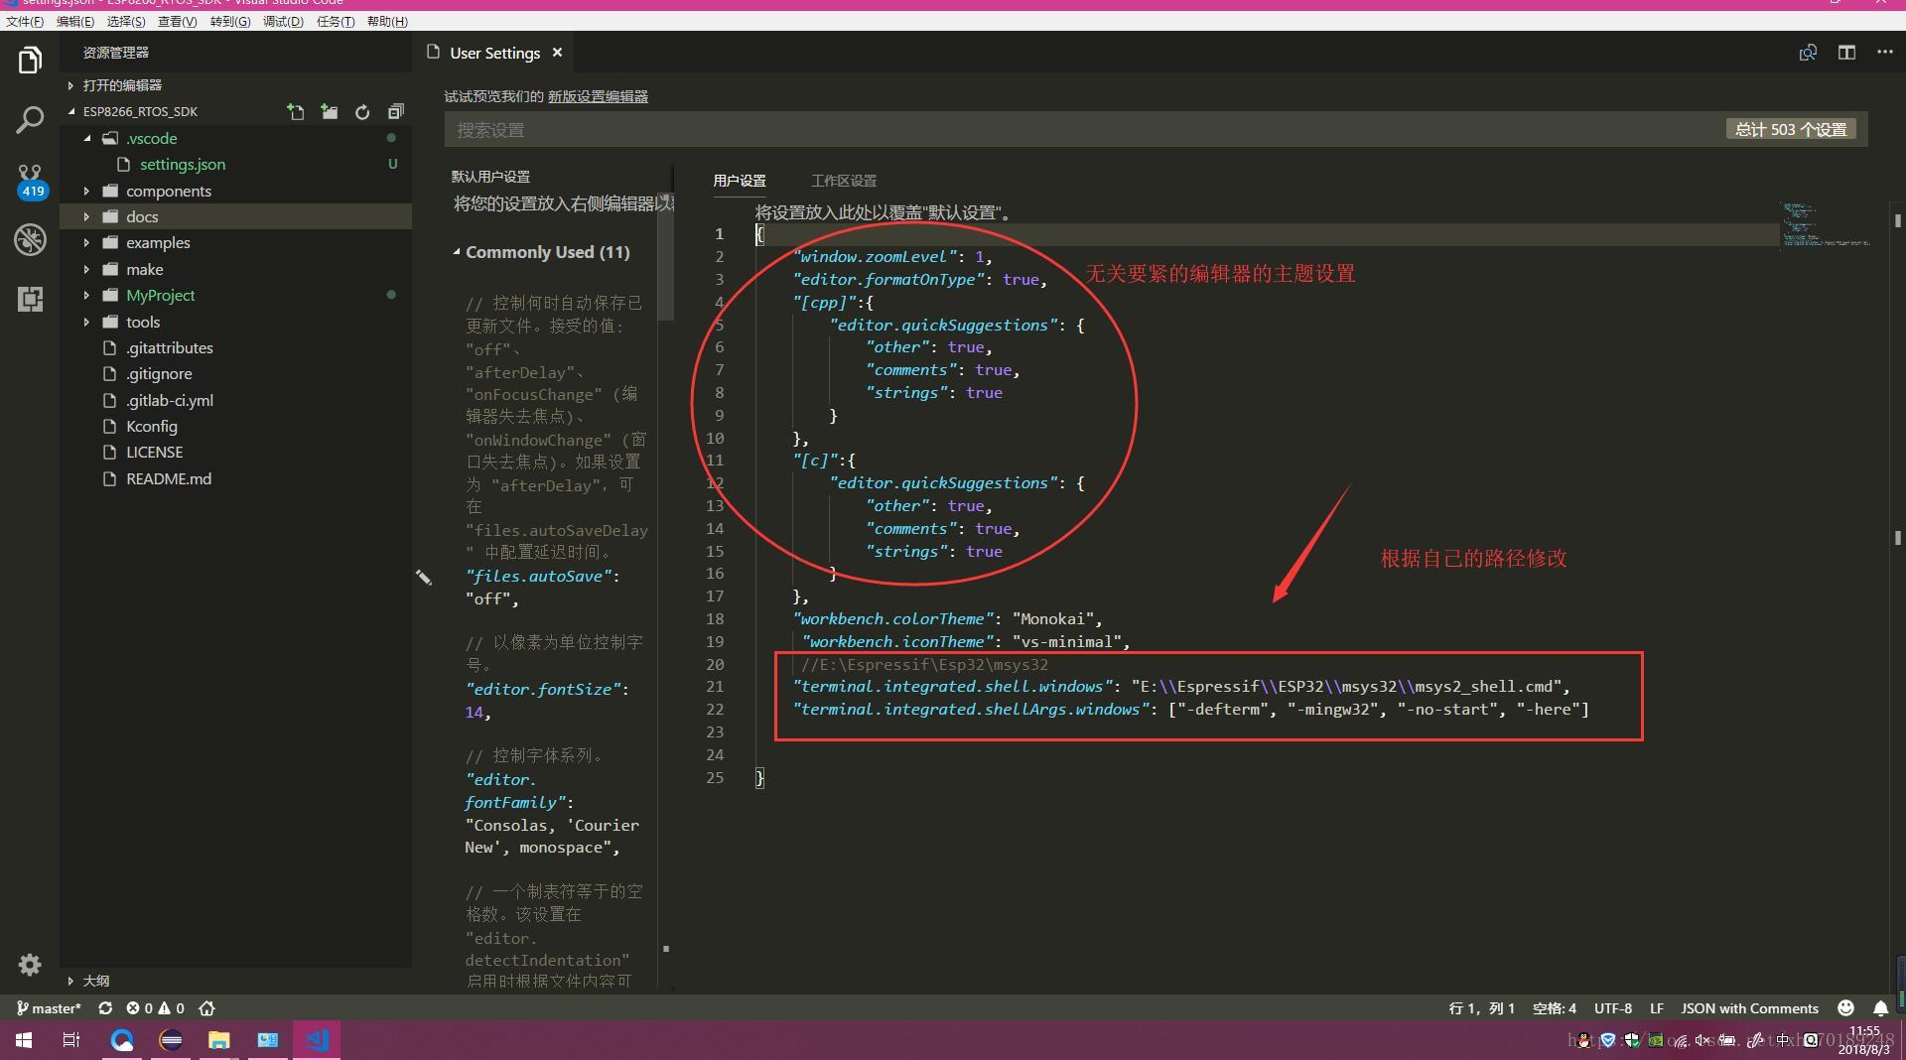
Task: Open File Explorer from the taskbar
Action: point(218,1040)
